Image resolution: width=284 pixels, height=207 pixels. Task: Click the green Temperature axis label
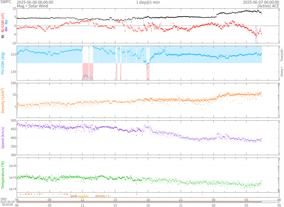[3, 175]
